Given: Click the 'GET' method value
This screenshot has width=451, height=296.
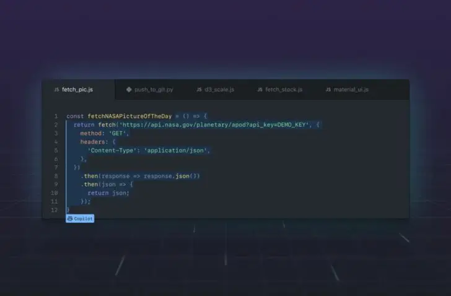Looking at the screenshot, I should point(117,133).
